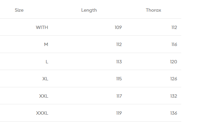Viewport: 201px width, 123px height.
Task: Click thorax value 132 for XXL
Action: click(173, 96)
